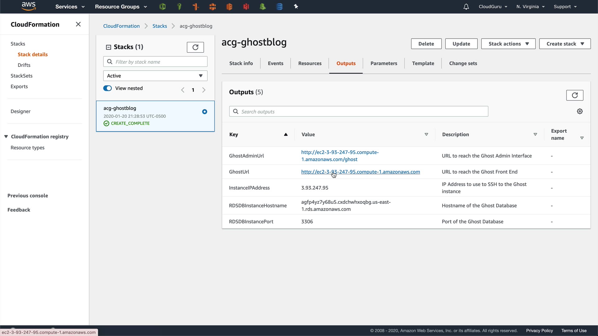
Task: Open the Active stack status filter dropdown
Action: [155, 76]
